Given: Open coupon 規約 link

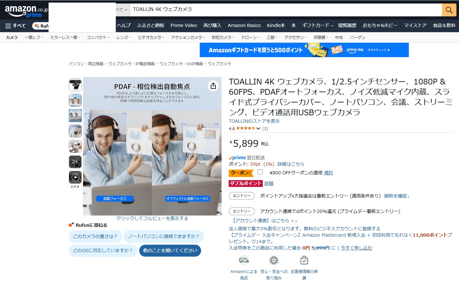Looking at the screenshot, I should pos(328,173).
